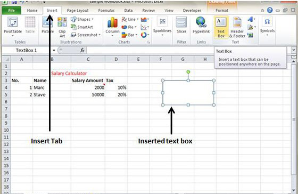Click the green rotation handle of text box

coord(188,72)
